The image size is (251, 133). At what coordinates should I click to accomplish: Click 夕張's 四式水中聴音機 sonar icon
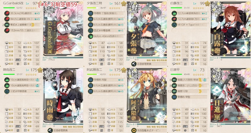(91, 30)
